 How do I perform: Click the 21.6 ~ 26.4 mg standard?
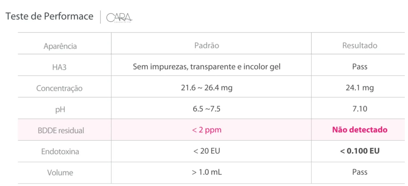click(x=206, y=88)
